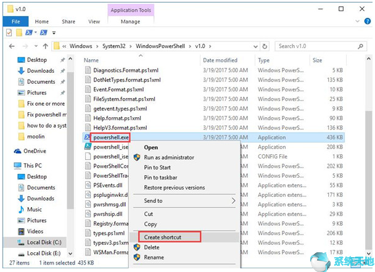The height and width of the screenshot is (272, 375).
Task: Select DotNetTypes.format.ps1xml file
Action: (x=127, y=80)
